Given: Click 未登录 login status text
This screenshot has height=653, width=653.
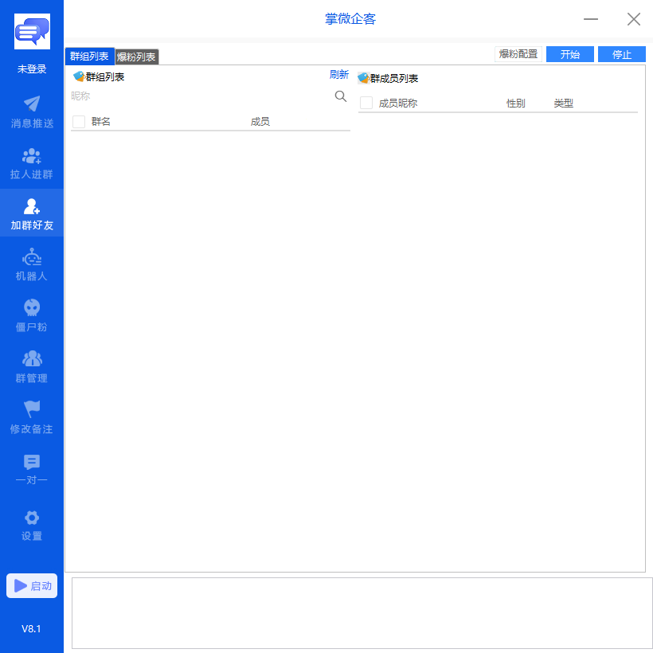Looking at the screenshot, I should pyautogui.click(x=32, y=68).
